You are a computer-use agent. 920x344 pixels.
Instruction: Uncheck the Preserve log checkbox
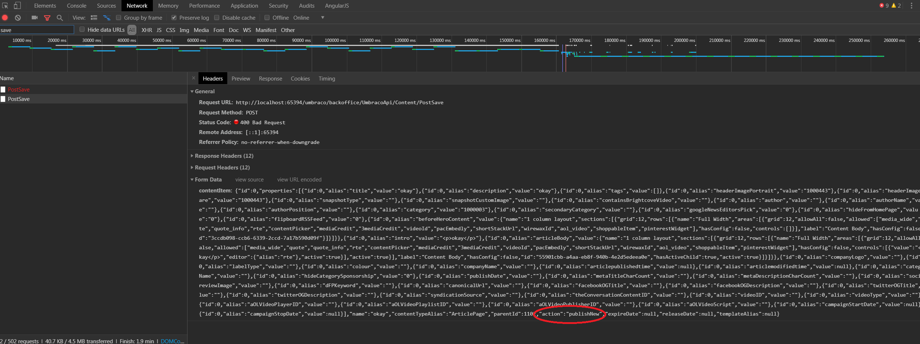click(x=174, y=17)
